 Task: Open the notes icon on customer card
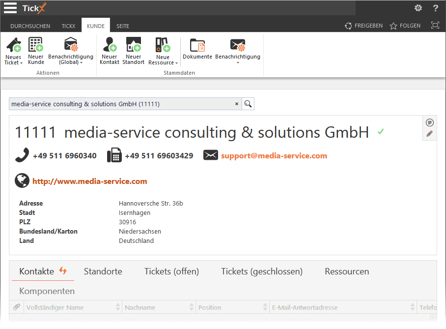point(429,123)
